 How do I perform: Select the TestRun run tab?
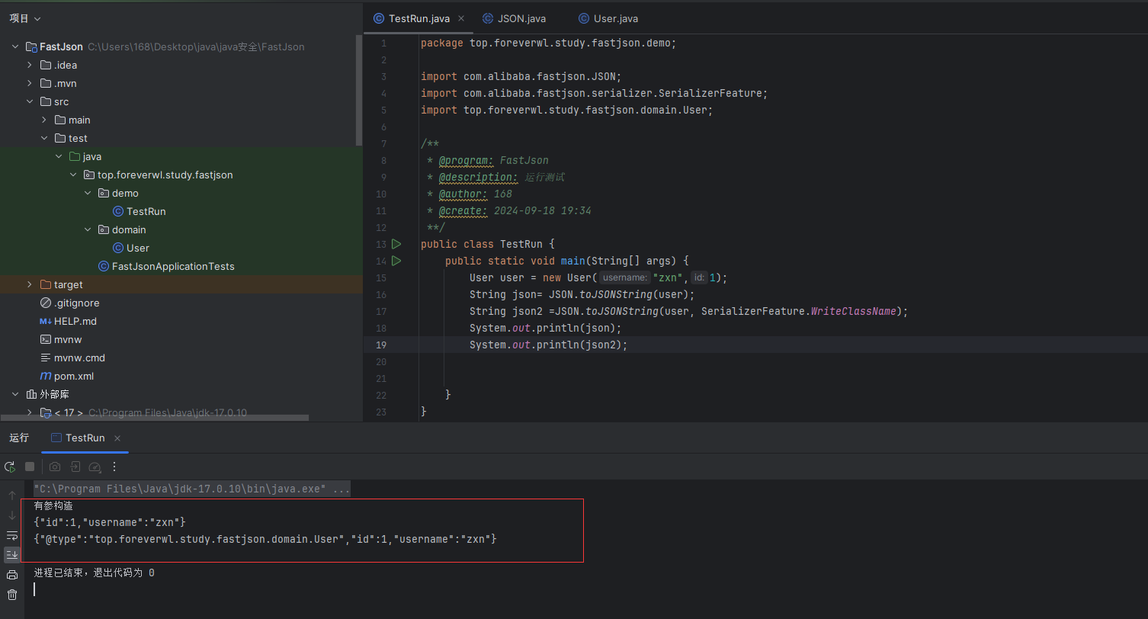(x=85, y=438)
